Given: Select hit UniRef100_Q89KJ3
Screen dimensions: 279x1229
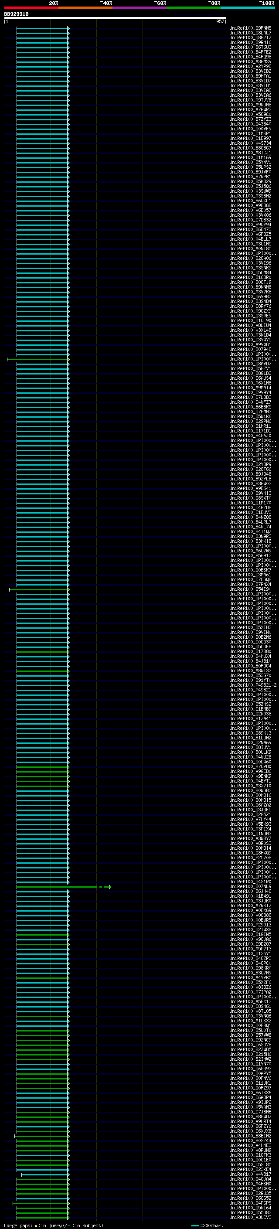Looking at the screenshot, I should click(250, 733).
